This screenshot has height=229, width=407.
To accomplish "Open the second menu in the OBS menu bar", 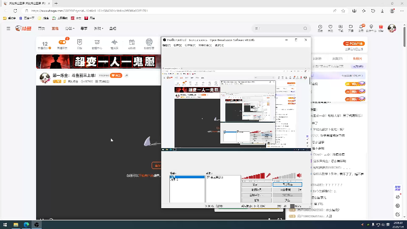I will click(178, 45).
